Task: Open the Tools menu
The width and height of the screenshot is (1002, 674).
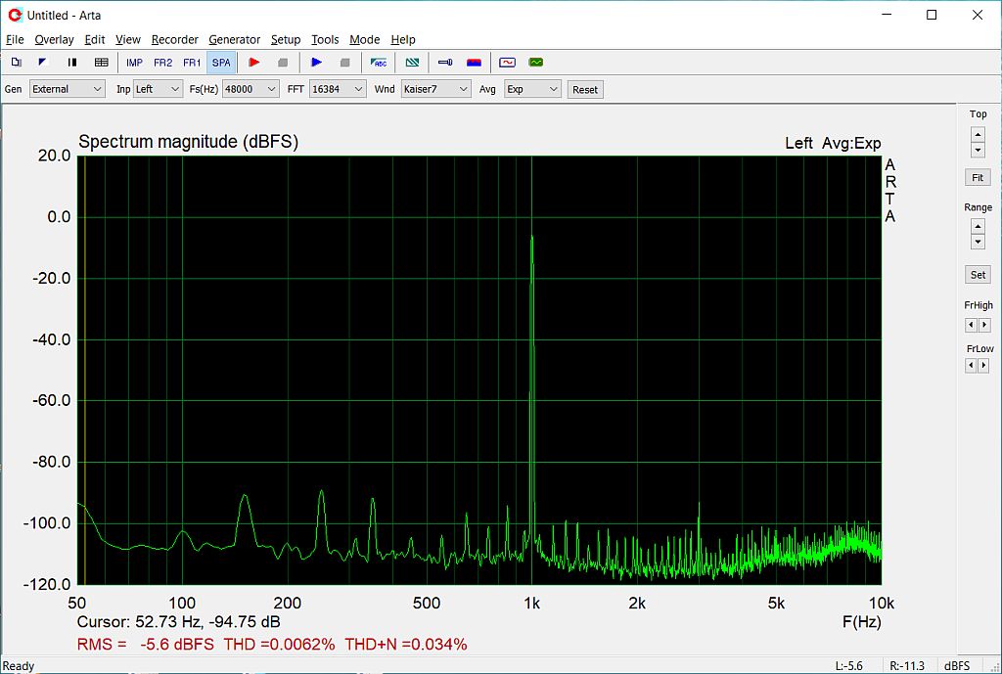Action: point(325,39)
